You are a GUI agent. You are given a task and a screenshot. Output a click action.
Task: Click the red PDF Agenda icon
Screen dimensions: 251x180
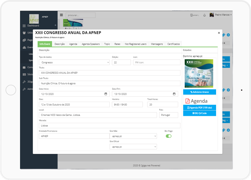coord(188,101)
